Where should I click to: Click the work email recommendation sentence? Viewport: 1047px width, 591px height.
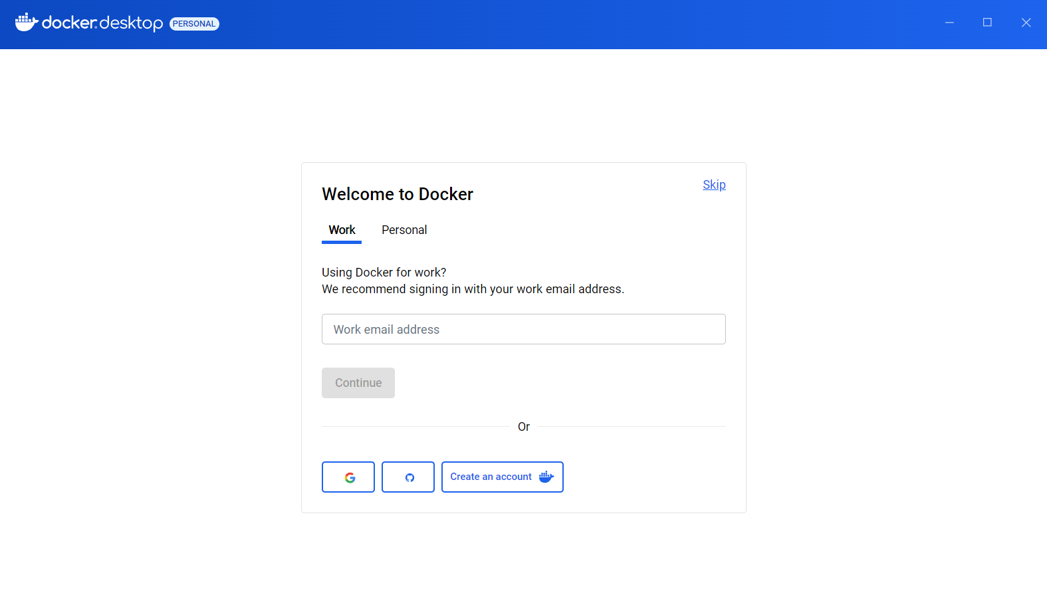473,289
